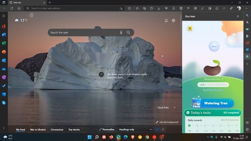Open Outlook from the left app bar
This screenshot has width=251, height=141.
pos(4,60)
